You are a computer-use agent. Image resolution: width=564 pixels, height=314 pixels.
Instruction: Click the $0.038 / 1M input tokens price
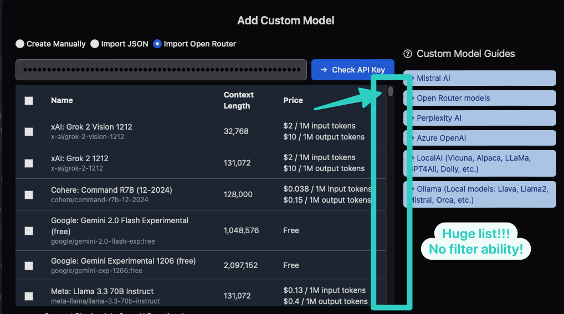click(x=327, y=189)
